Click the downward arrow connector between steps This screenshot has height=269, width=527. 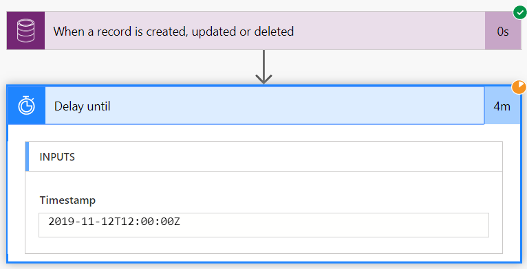coord(263,67)
